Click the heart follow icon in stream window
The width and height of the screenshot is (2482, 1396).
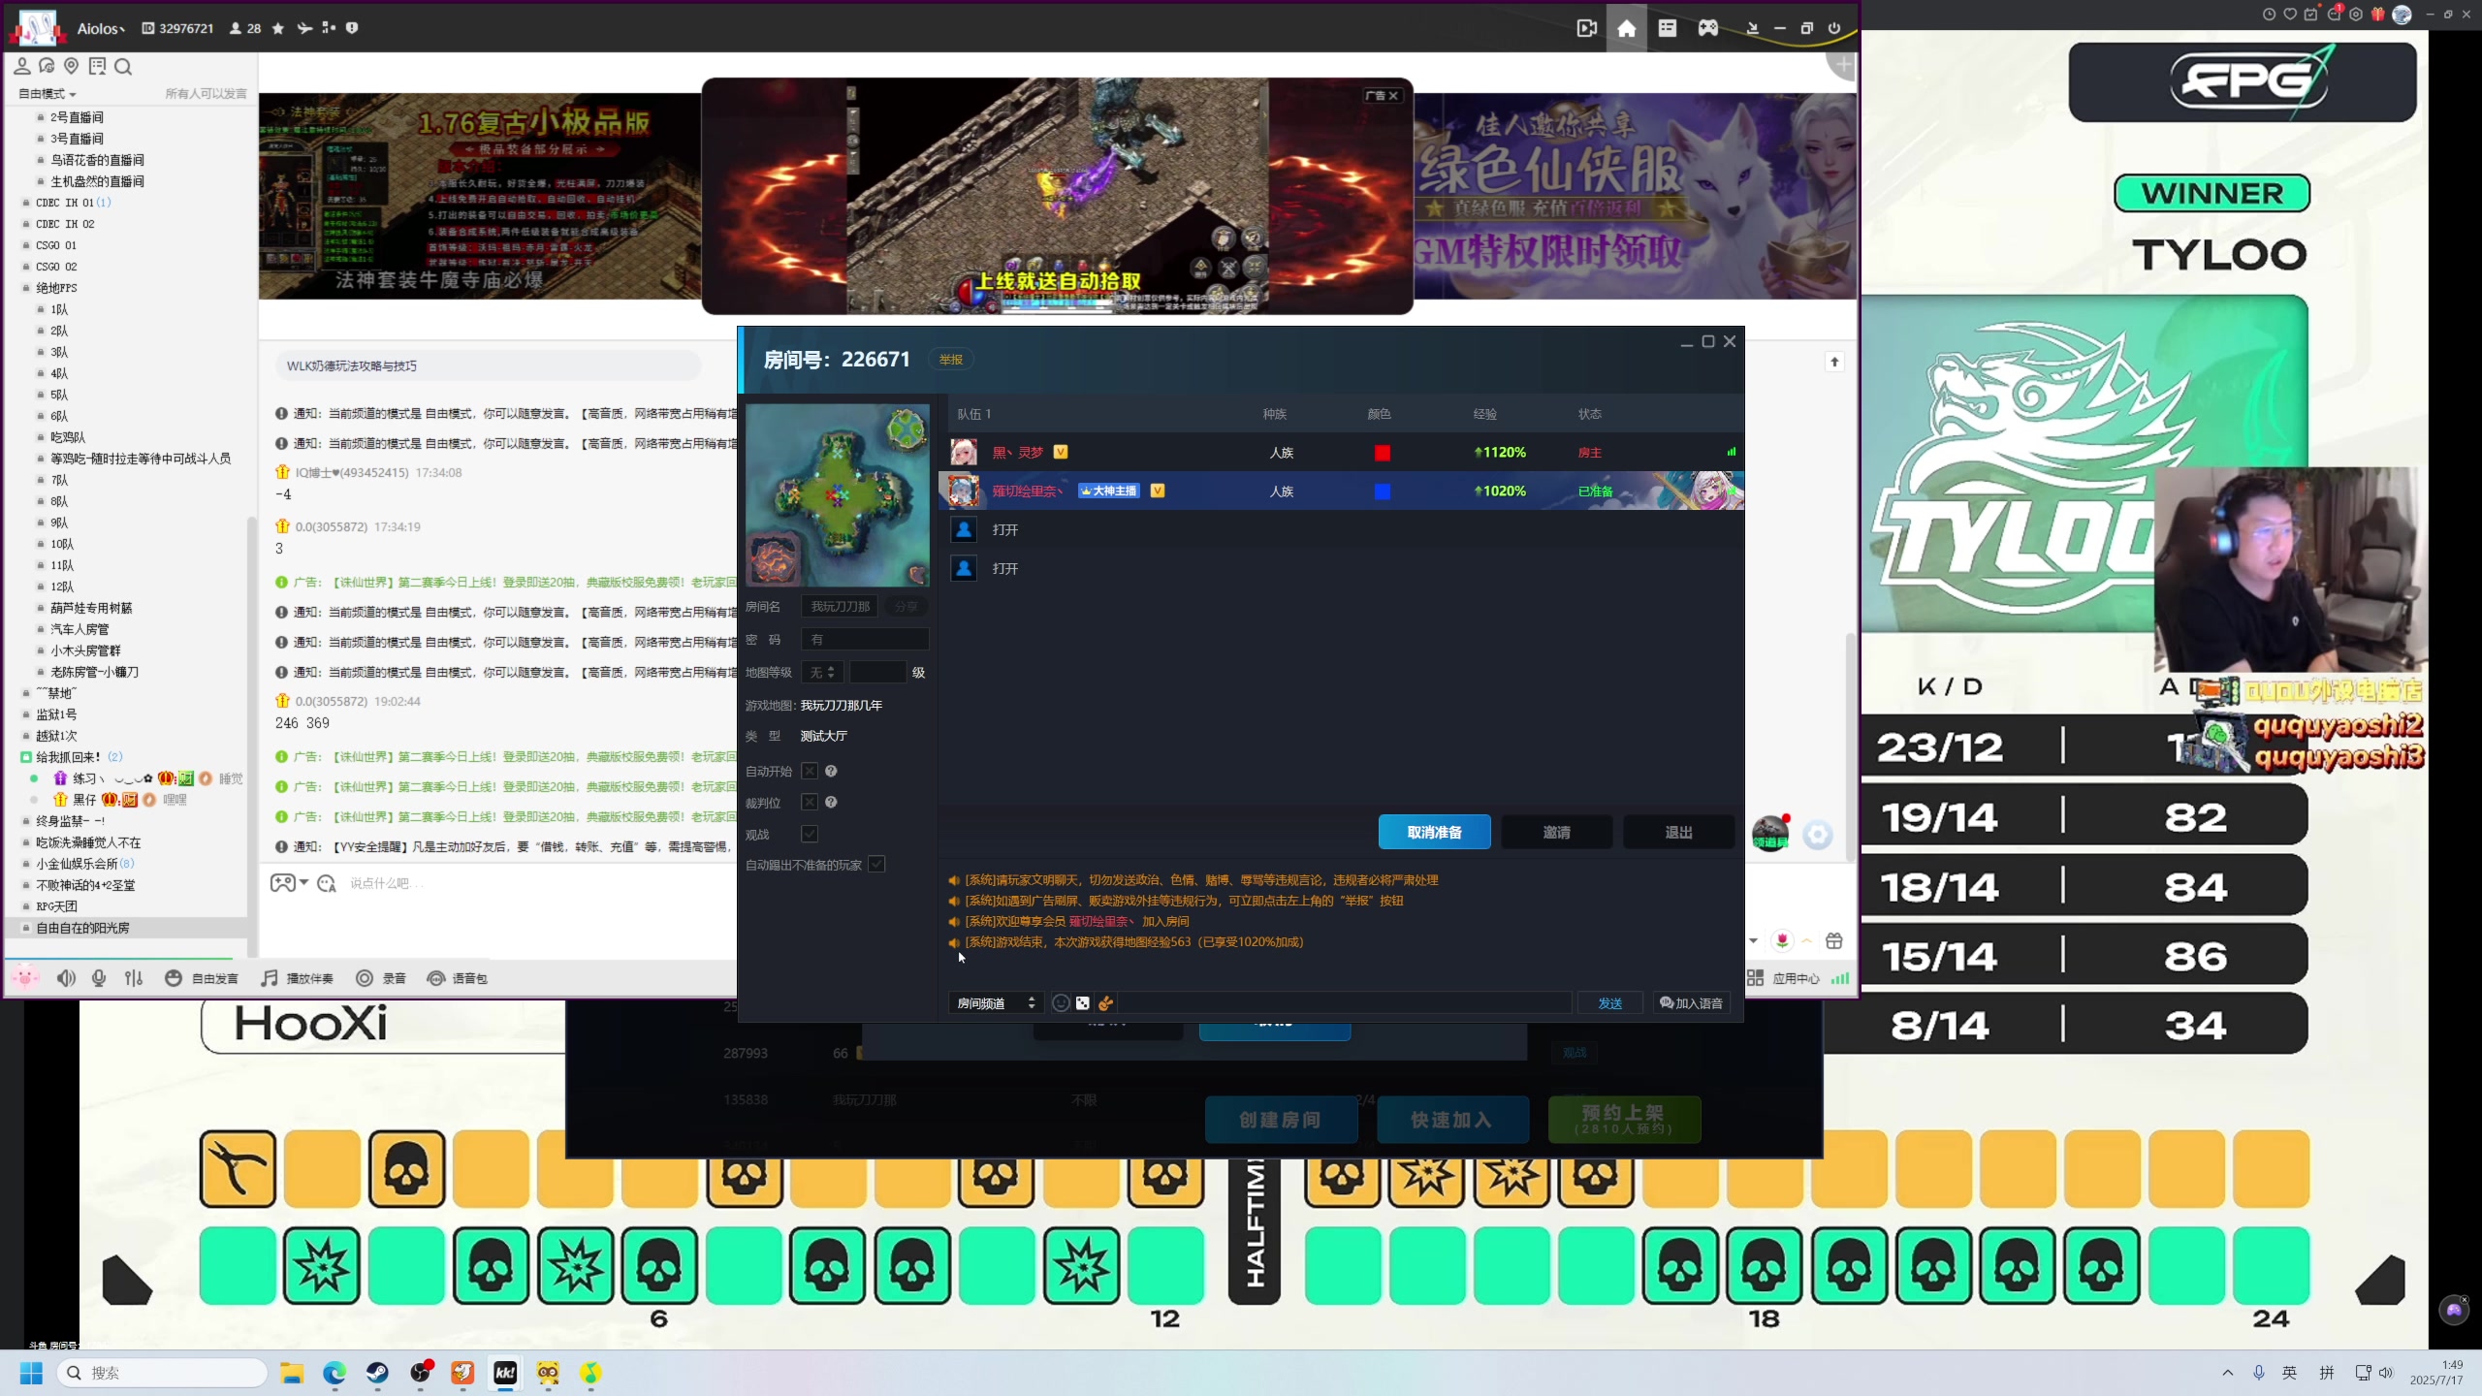pos(2290,14)
